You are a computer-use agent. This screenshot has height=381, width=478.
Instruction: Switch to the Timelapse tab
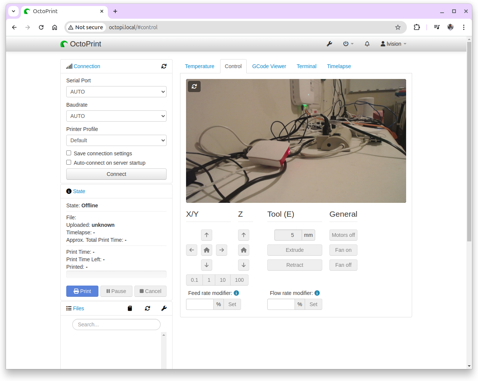339,66
